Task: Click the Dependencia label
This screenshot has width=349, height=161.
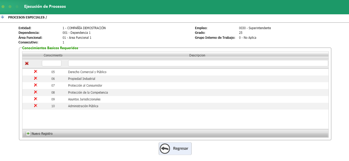Action: click(29, 33)
